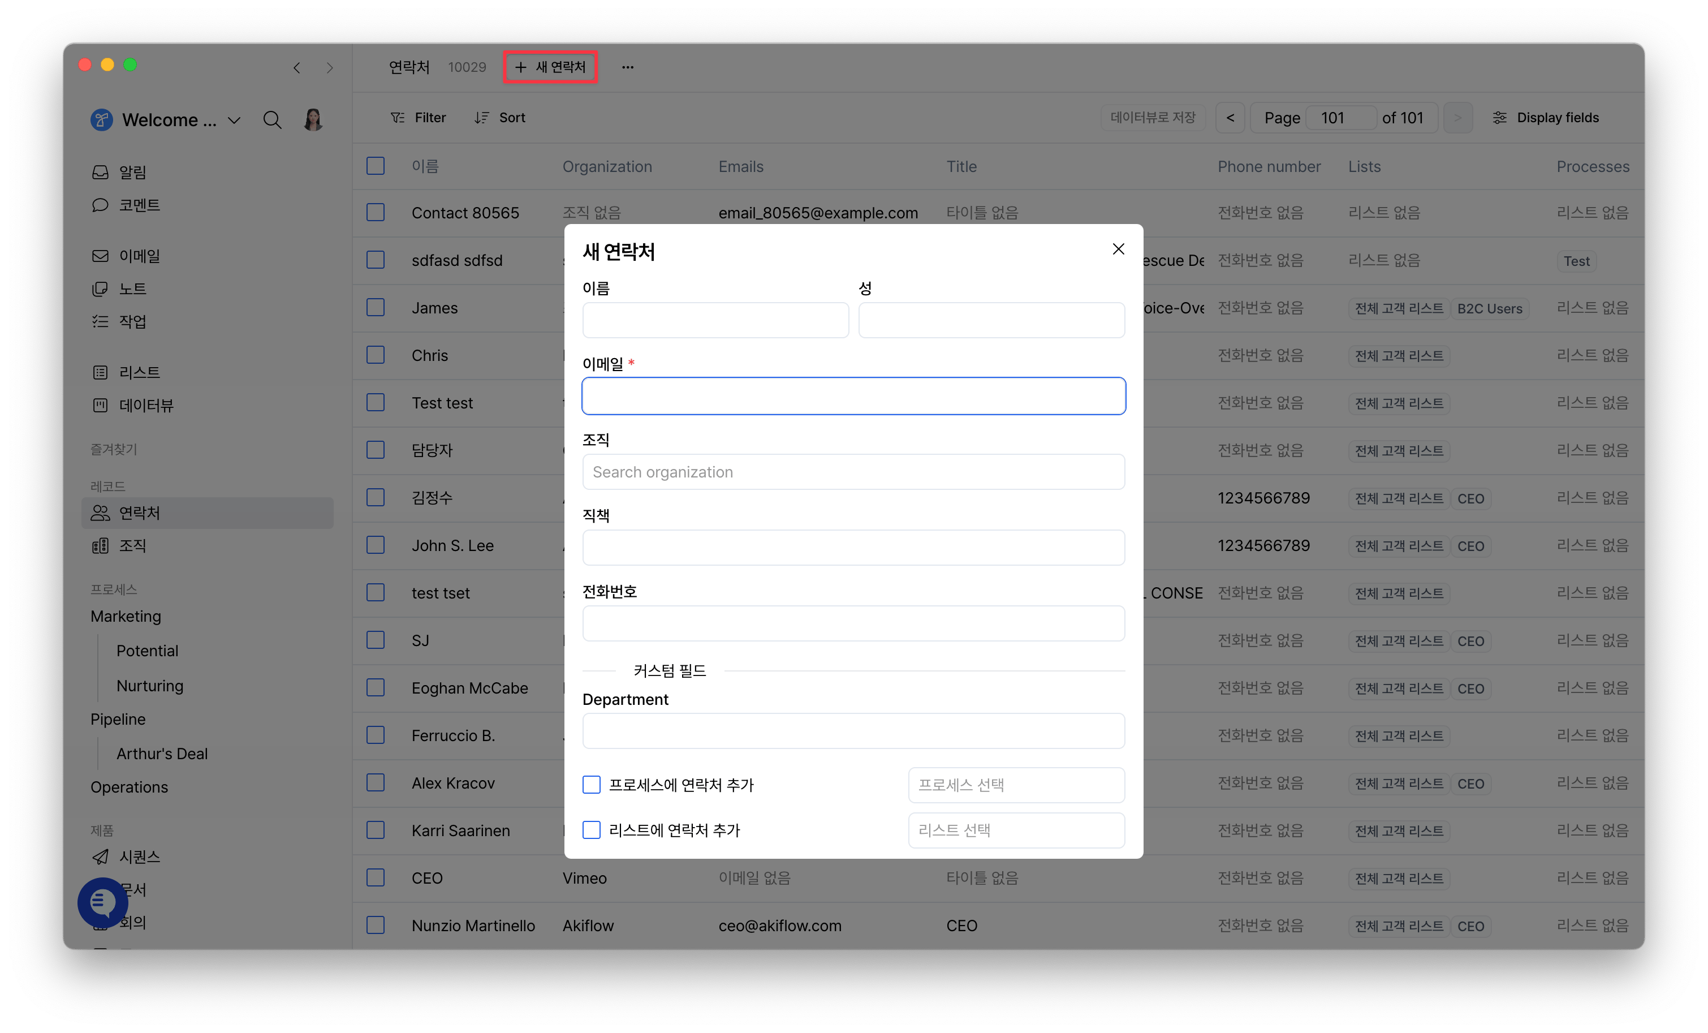Open the 프로세스 선택 dropdown
The width and height of the screenshot is (1708, 1033).
[x=1016, y=785]
